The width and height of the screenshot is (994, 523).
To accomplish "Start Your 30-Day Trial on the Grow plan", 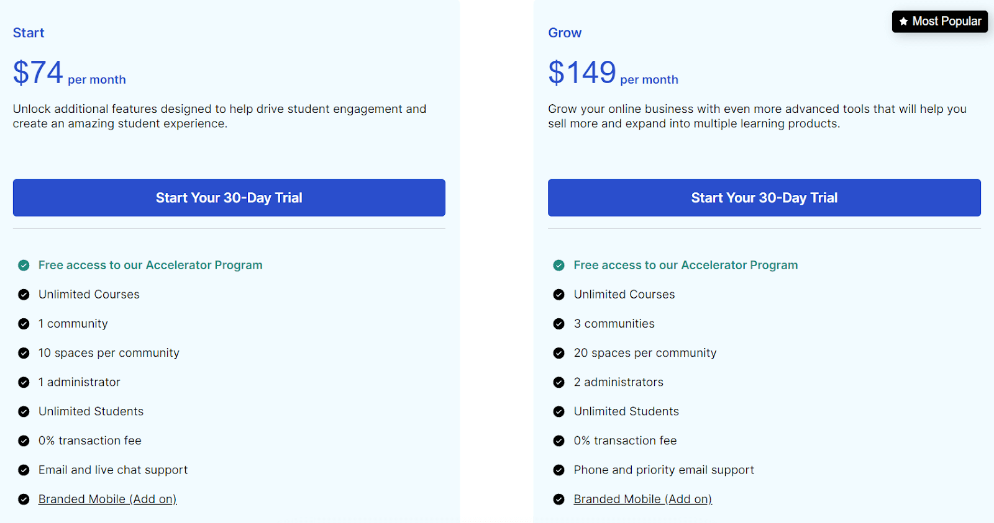I will click(764, 197).
